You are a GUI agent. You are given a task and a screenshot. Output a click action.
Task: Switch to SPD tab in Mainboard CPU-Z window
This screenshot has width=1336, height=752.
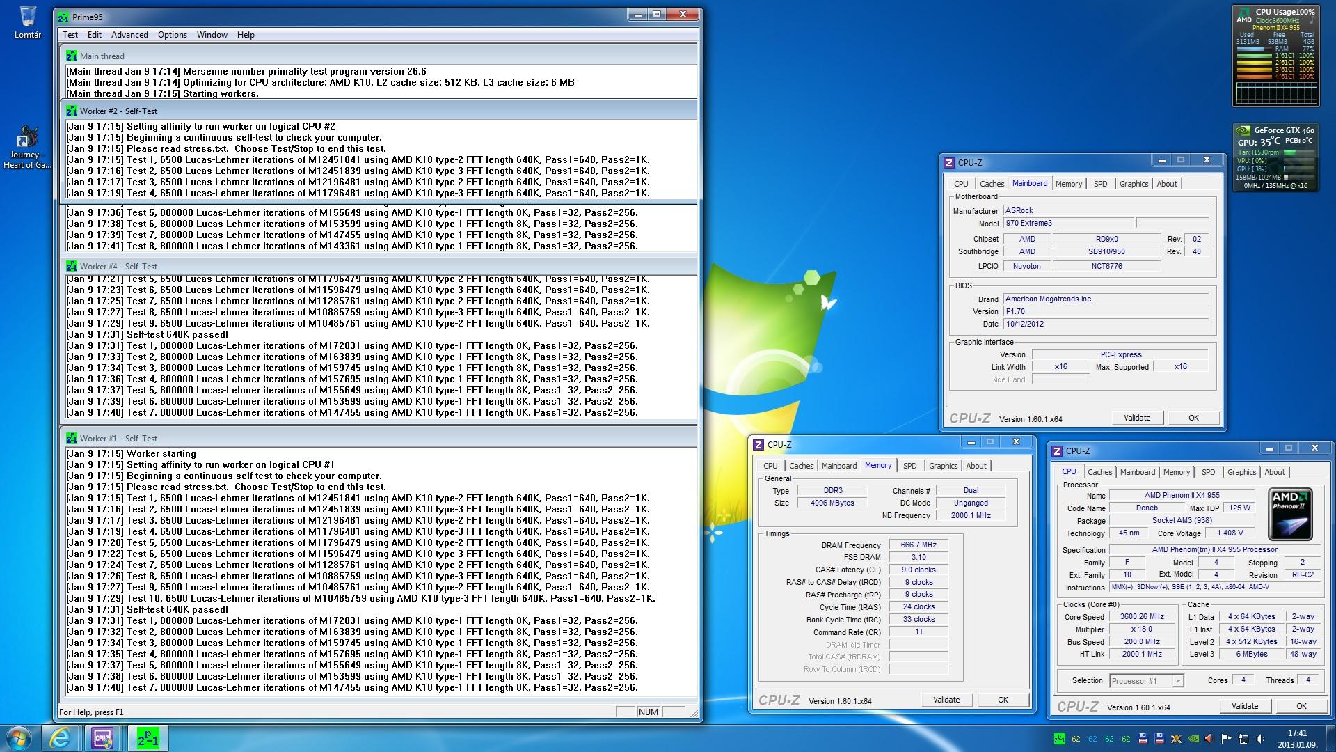point(1100,184)
